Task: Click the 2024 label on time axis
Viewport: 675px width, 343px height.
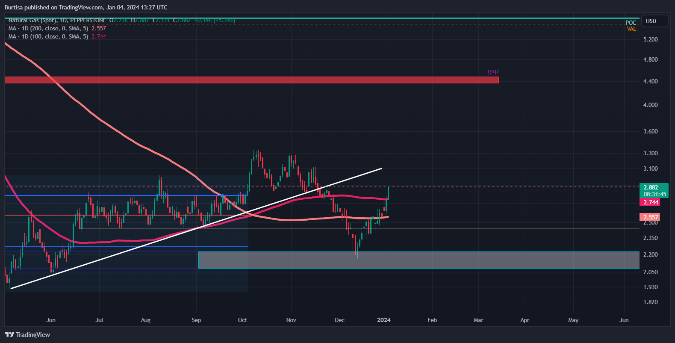Action: tap(384, 320)
